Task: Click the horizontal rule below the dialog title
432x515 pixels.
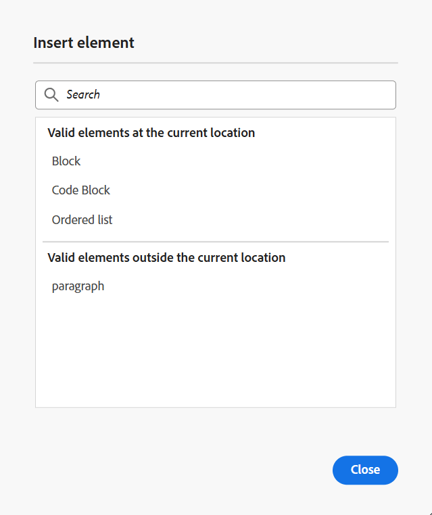Action: (215, 63)
